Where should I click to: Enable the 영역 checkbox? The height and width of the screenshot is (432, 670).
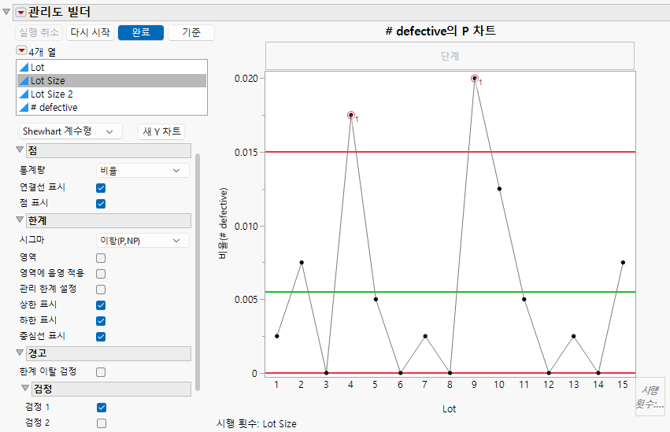coord(101,258)
